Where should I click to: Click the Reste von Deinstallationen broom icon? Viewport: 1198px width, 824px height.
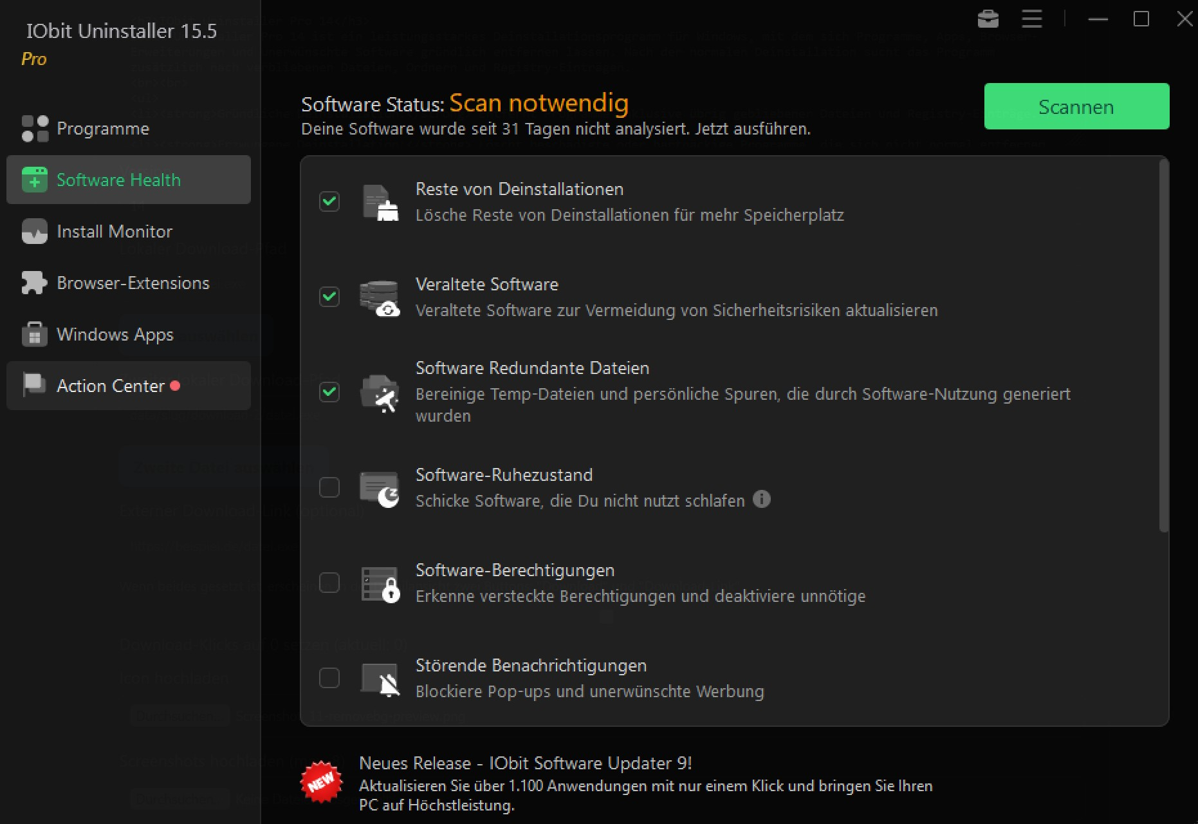[x=380, y=202]
